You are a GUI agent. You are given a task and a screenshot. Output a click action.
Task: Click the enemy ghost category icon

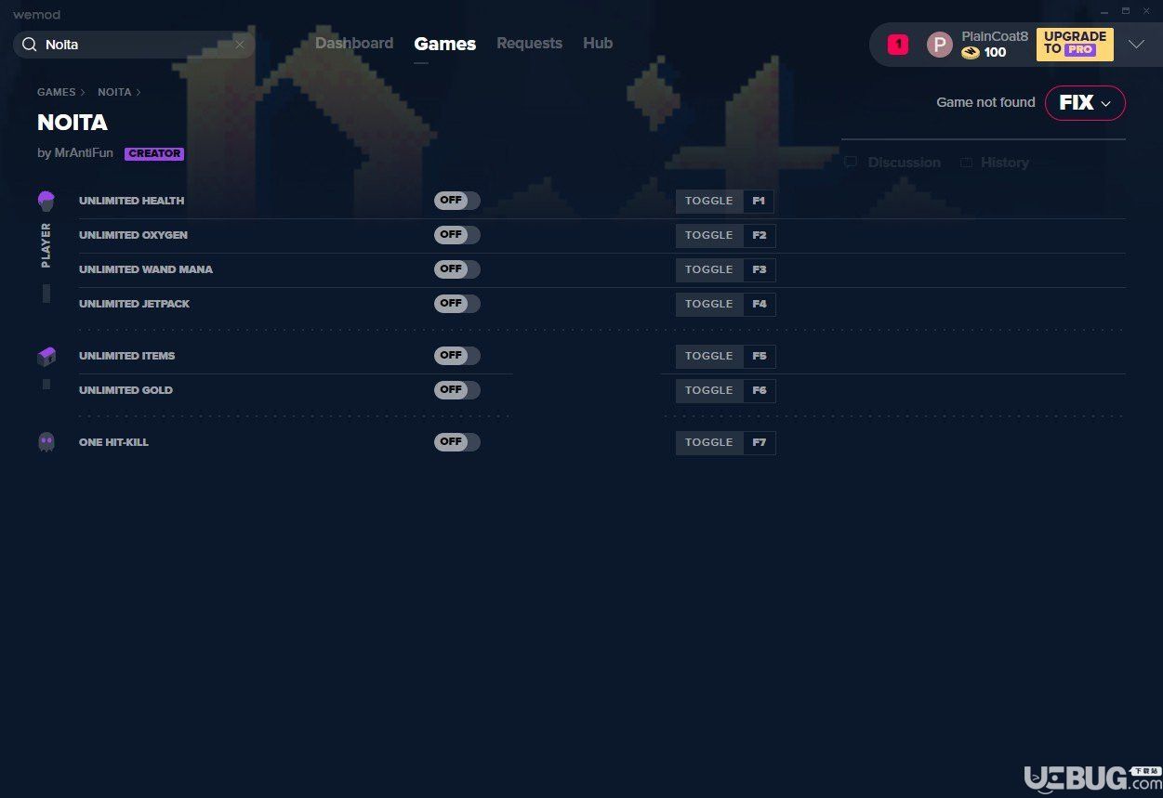click(46, 442)
